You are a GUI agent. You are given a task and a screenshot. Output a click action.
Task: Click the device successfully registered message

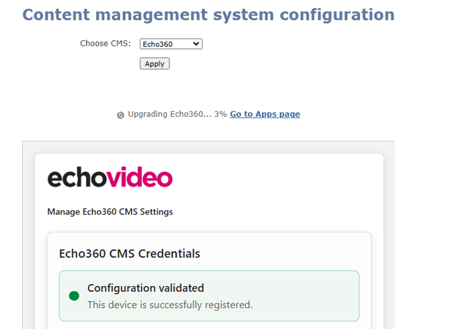pyautogui.click(x=170, y=305)
